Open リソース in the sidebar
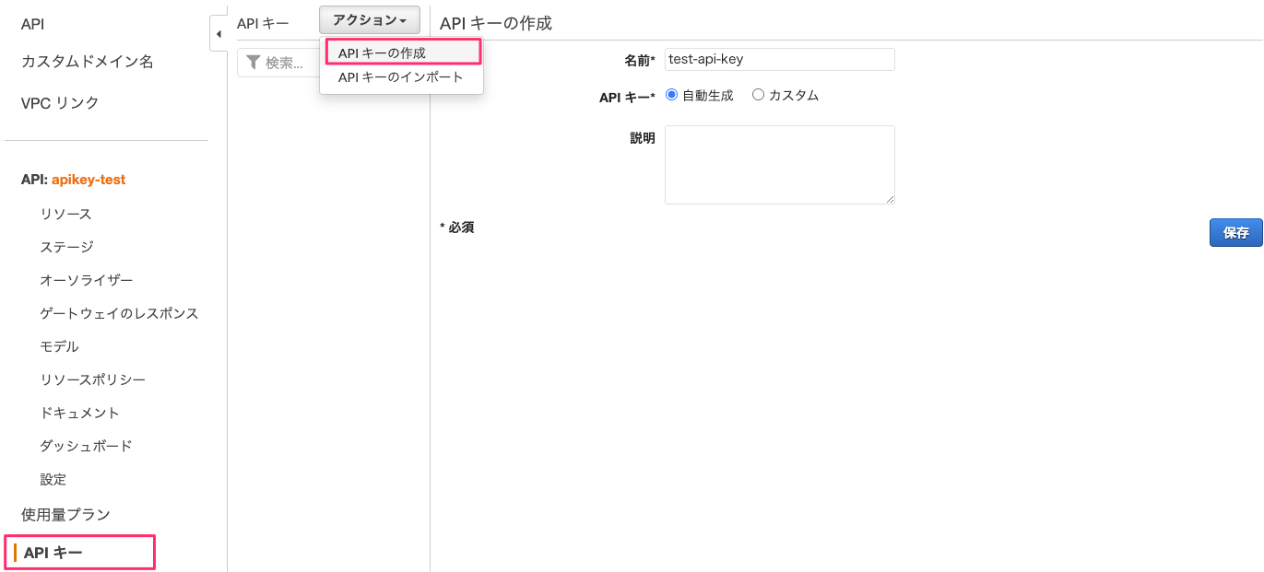This screenshot has height=572, width=1264. tap(65, 214)
